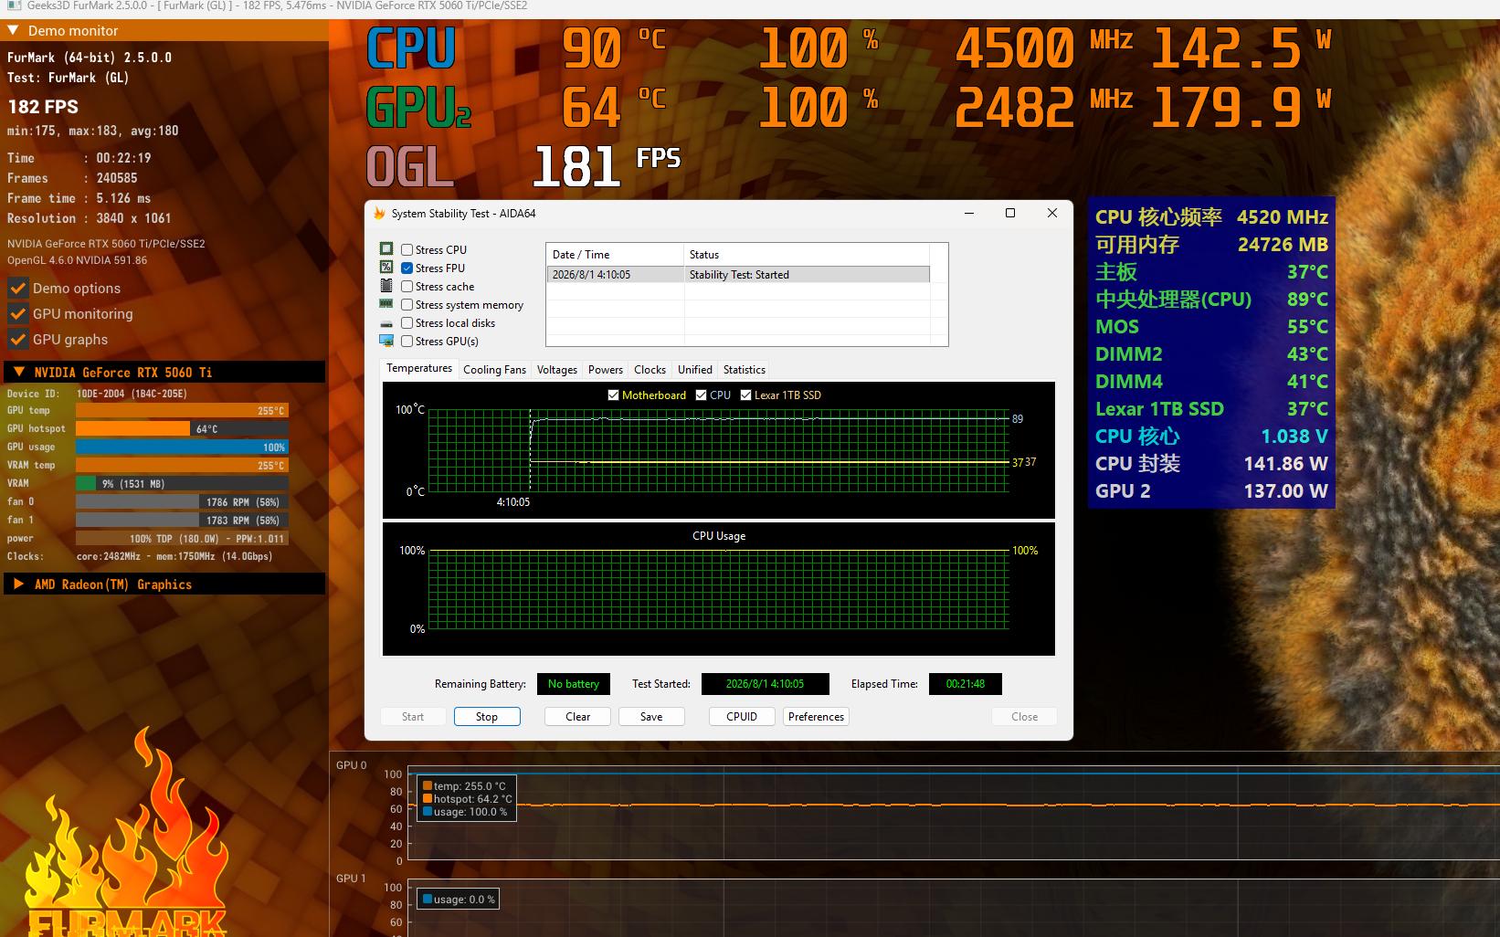Click the Stress FPU icon
The image size is (1500, 937).
[386, 268]
